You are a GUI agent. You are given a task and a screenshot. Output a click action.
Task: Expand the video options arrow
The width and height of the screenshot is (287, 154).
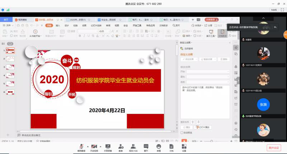tap(100, 146)
